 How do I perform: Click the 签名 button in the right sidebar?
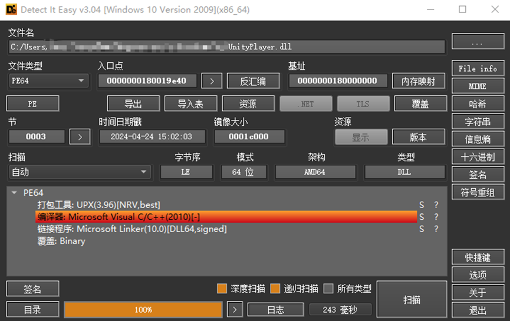[x=478, y=175]
